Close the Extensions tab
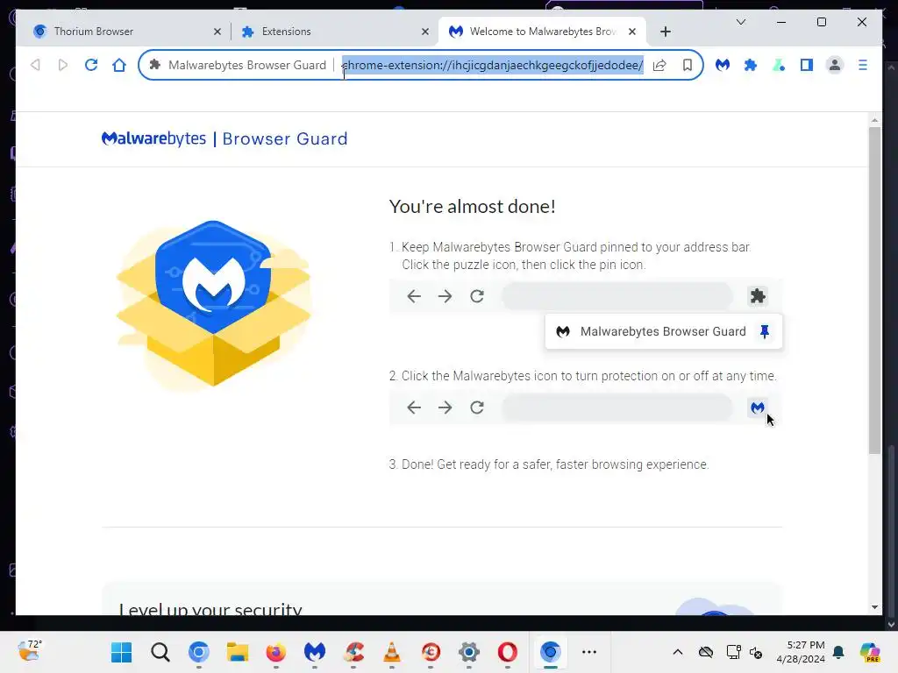Image resolution: width=898 pixels, height=673 pixels. pos(425,32)
